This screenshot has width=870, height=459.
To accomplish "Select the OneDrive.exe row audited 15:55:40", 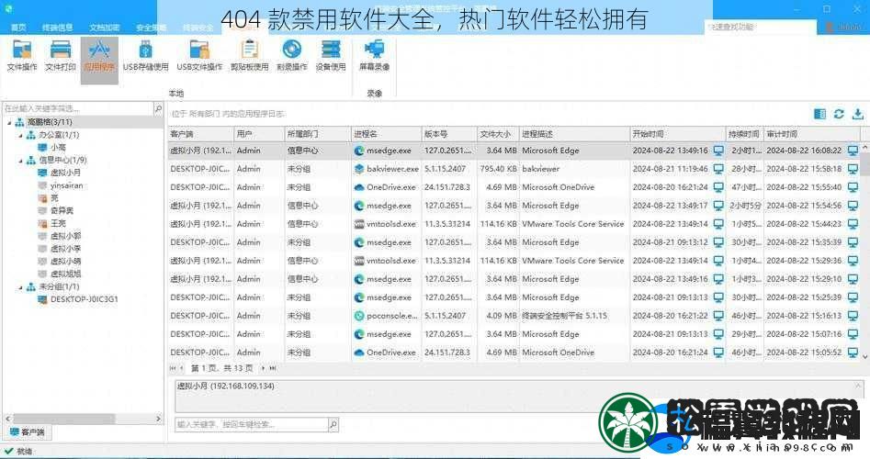I will click(x=514, y=187).
